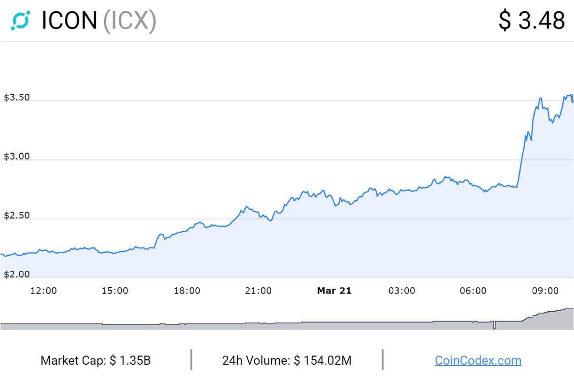Click the 21:00 time axis label
This screenshot has height=377, width=574.
(x=258, y=291)
